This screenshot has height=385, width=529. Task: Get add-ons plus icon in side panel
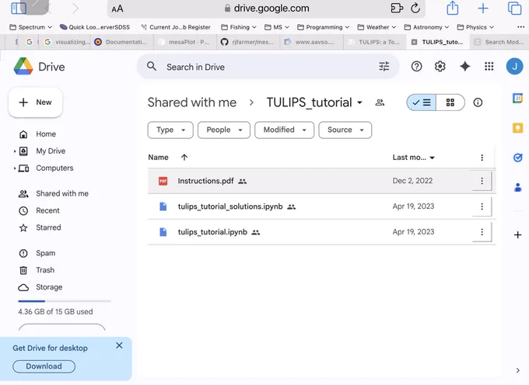(x=517, y=235)
